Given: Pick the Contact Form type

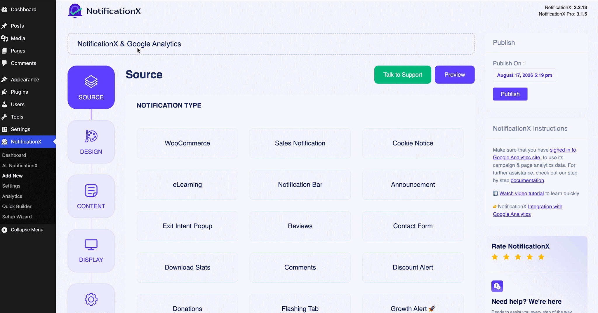Looking at the screenshot, I should (x=413, y=226).
